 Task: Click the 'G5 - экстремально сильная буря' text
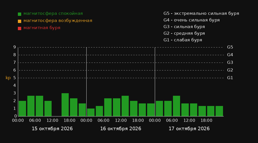click(201, 14)
